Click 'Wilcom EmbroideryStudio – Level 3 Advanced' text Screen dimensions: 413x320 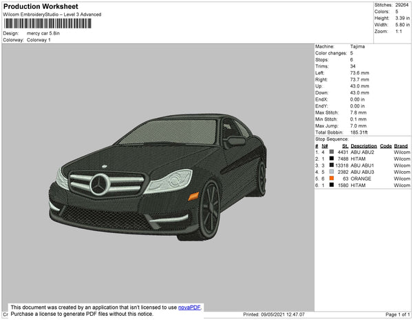tap(52, 14)
